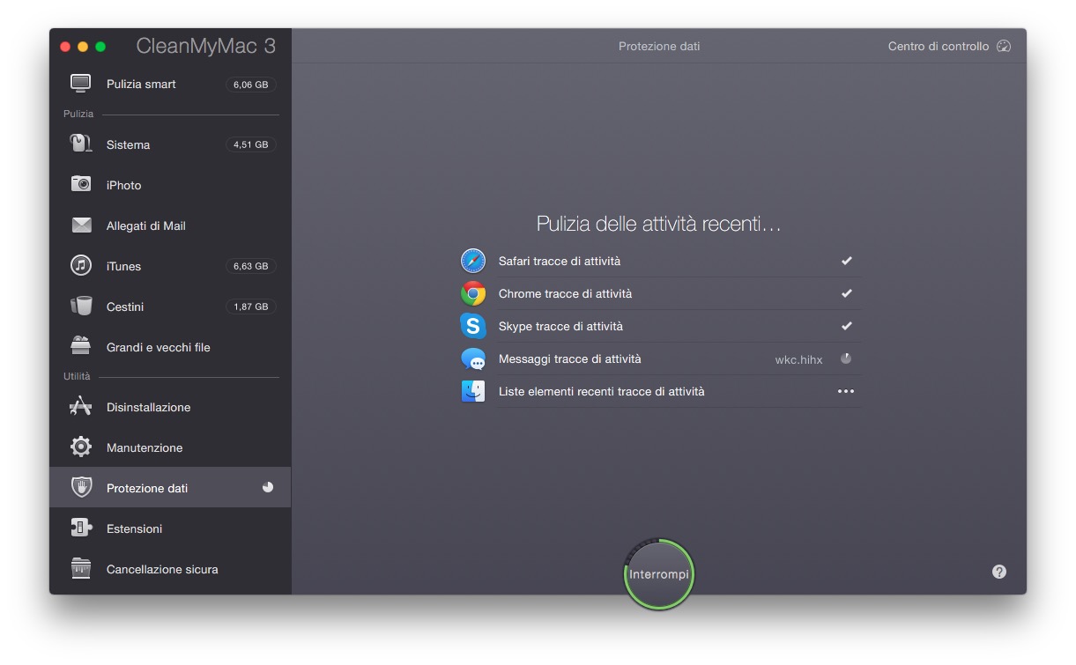This screenshot has height=665, width=1076.
Task: Open the Manutenzione label
Action: point(145,447)
